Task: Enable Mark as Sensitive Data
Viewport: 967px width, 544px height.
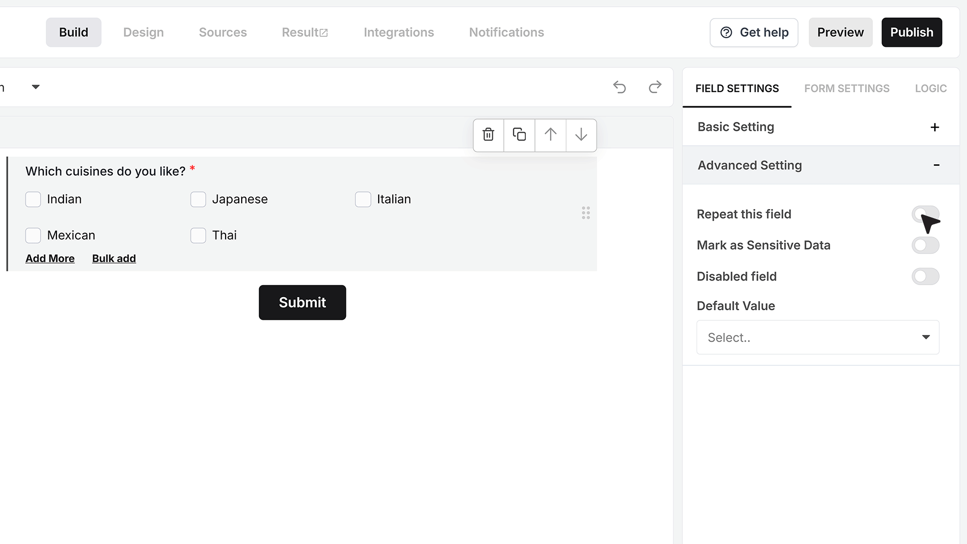Action: click(x=925, y=245)
